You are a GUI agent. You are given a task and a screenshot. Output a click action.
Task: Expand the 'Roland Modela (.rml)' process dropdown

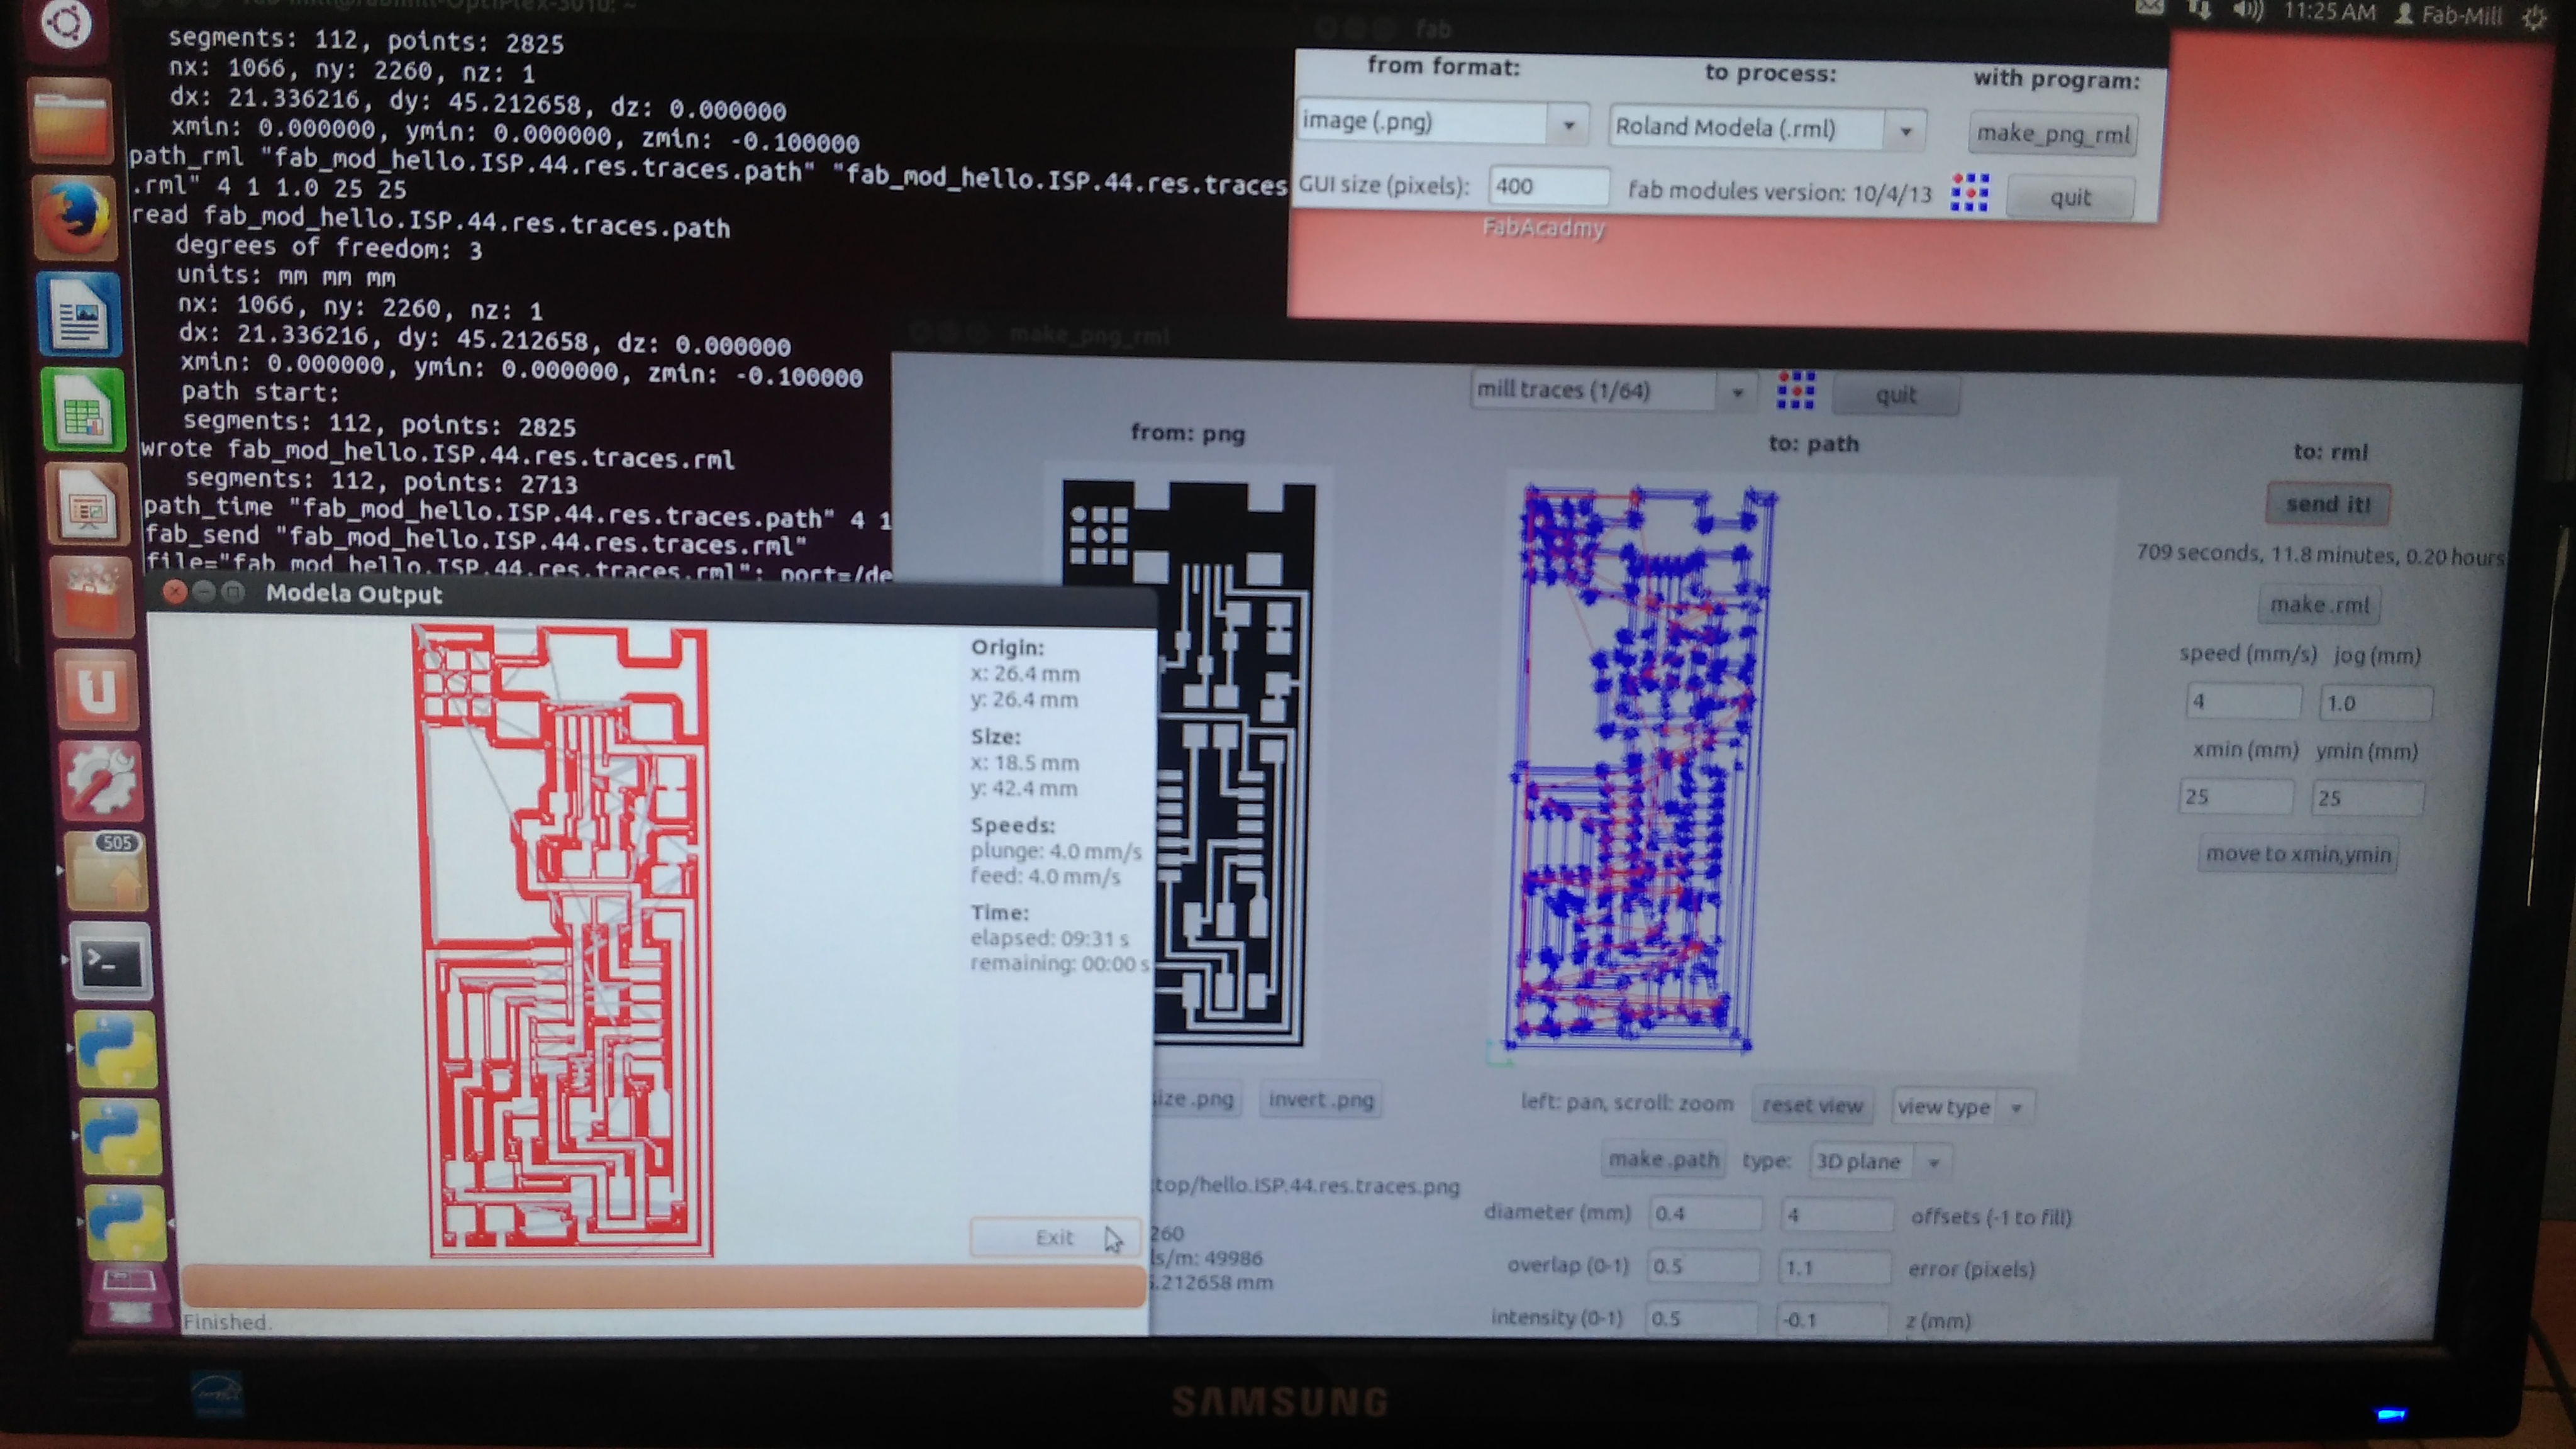pos(1905,131)
